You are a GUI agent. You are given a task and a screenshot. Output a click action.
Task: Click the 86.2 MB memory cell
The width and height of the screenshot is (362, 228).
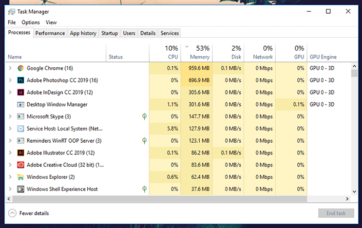pyautogui.click(x=197, y=152)
